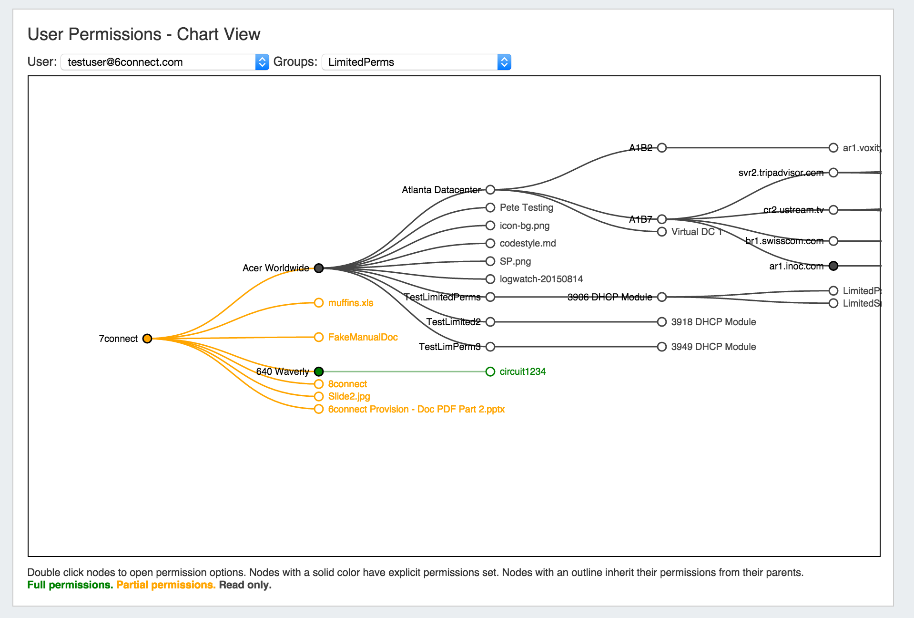Click the Atlanta Datacenter node circle
Viewport: 914px width, 618px height.
click(490, 190)
